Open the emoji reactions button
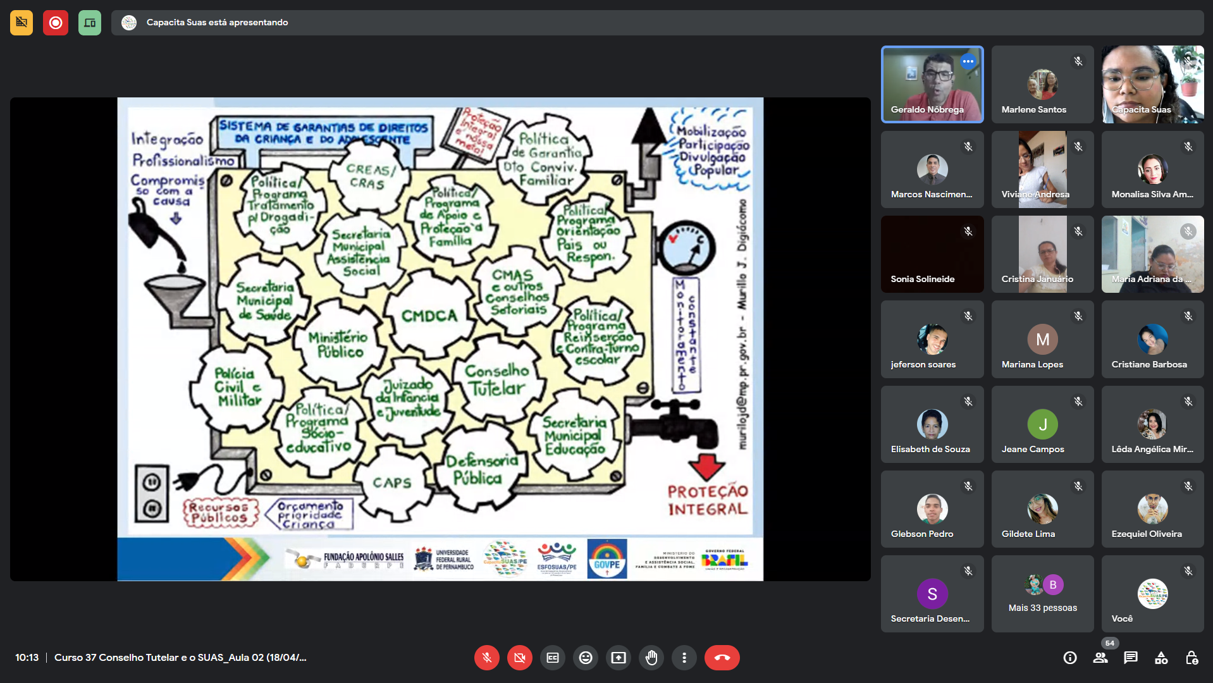This screenshot has width=1213, height=683. 586,658
